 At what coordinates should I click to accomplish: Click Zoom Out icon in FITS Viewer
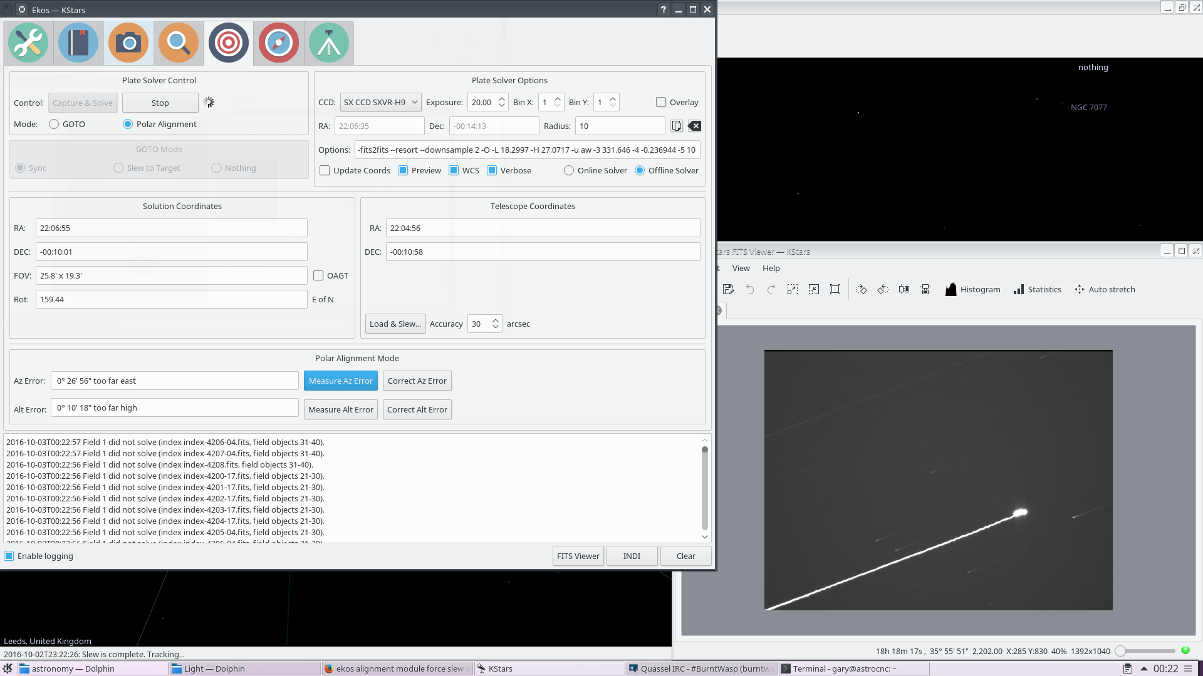[x=814, y=289]
